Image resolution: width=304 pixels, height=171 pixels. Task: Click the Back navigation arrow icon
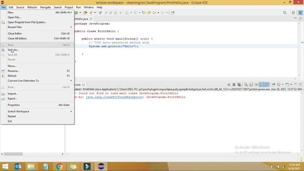point(154,13)
